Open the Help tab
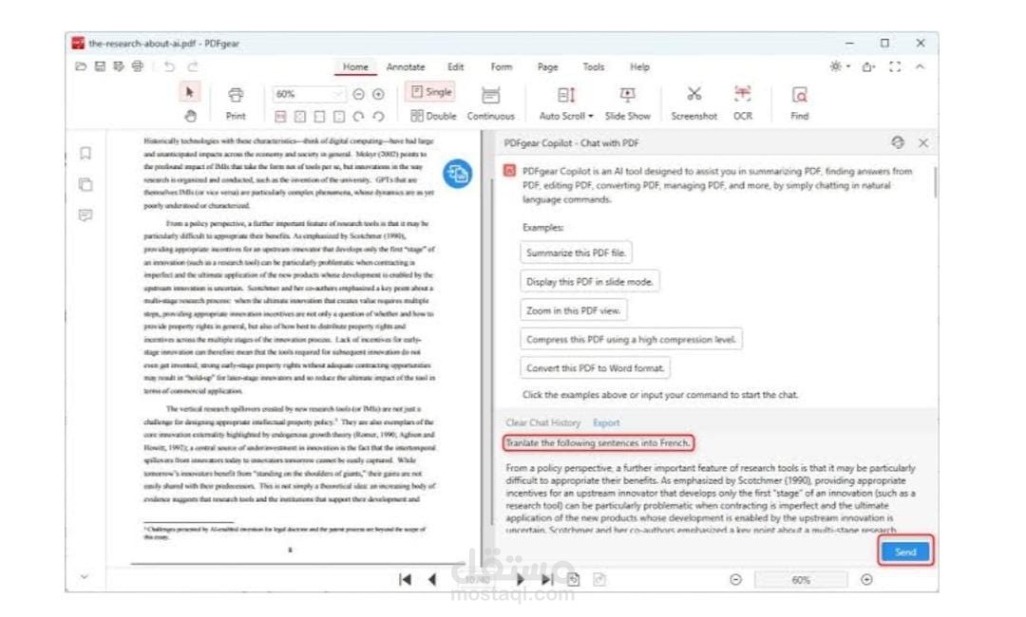 [x=639, y=66]
